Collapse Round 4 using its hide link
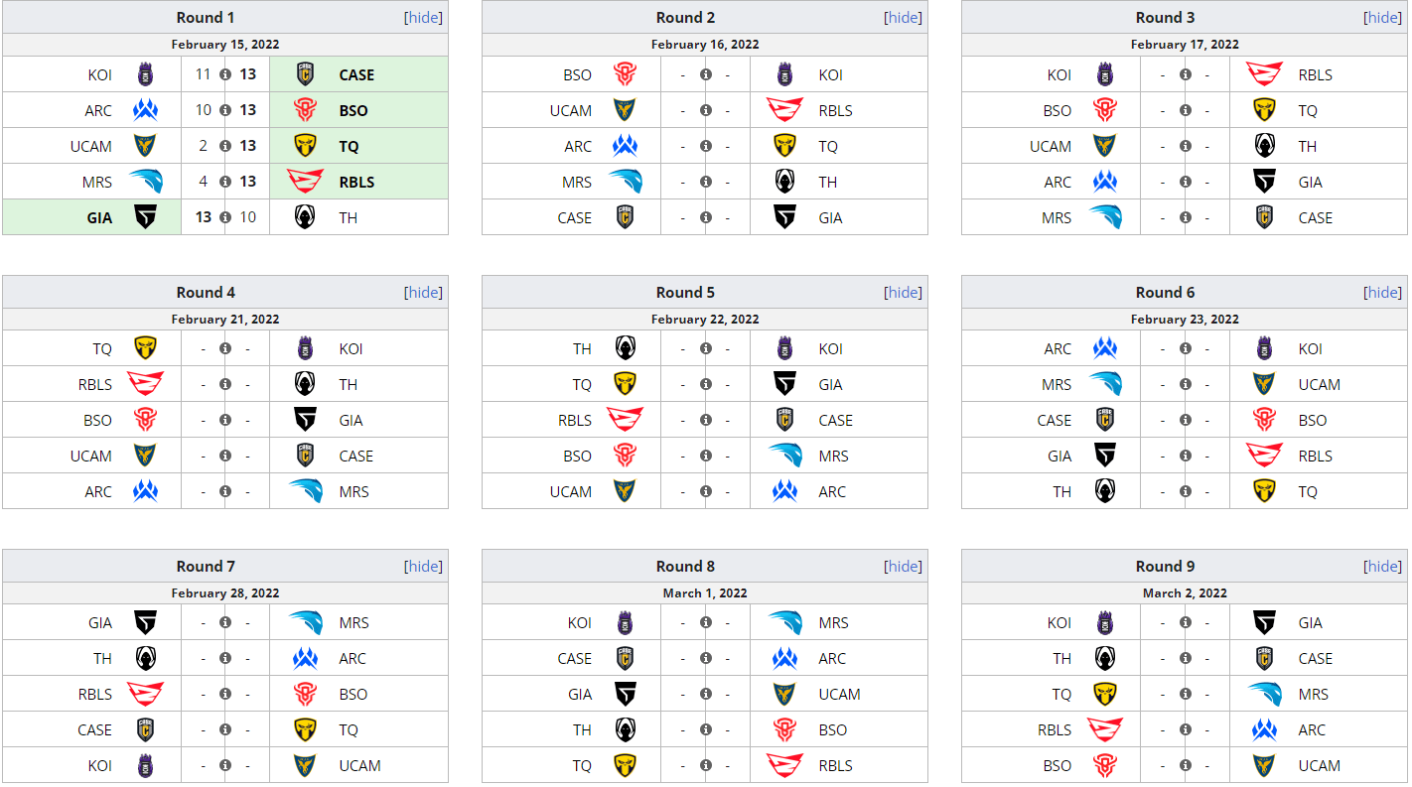The width and height of the screenshot is (1412, 787). pyautogui.click(x=424, y=292)
